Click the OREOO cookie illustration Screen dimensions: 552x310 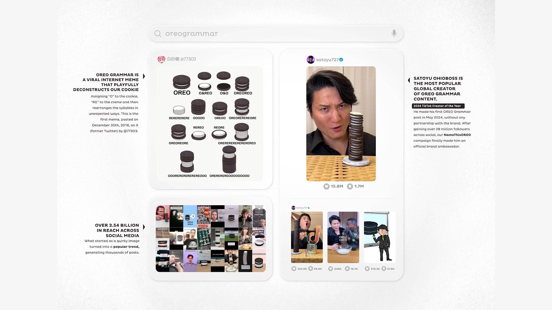pos(220,108)
